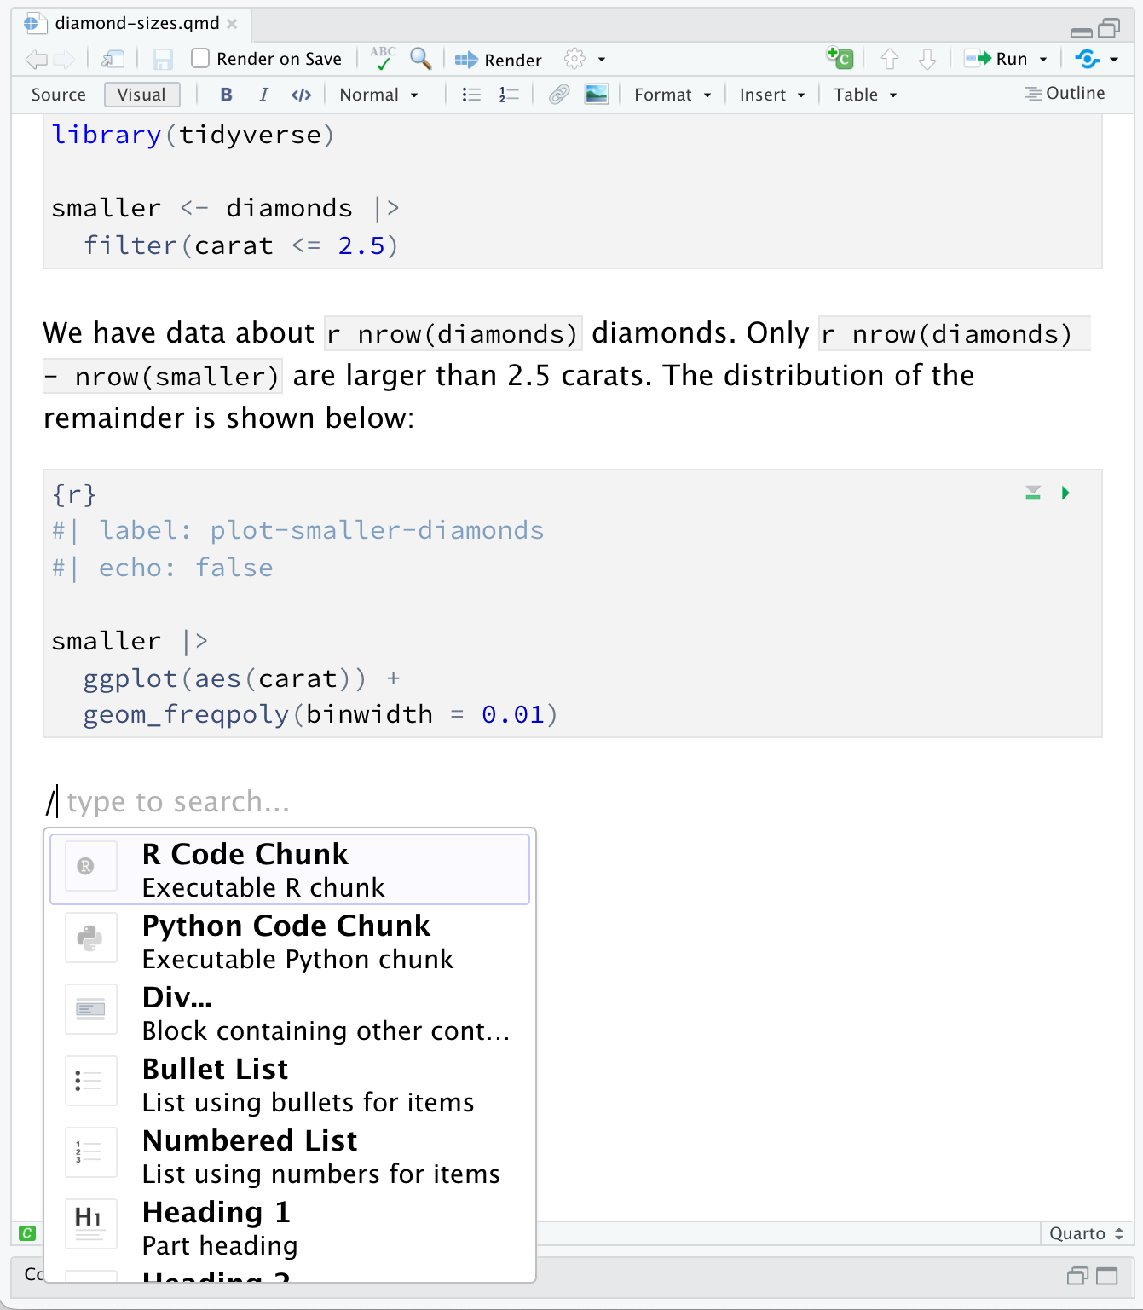The width and height of the screenshot is (1143, 1310).
Task: Go to previous chunk with up arrow
Action: pyautogui.click(x=889, y=59)
